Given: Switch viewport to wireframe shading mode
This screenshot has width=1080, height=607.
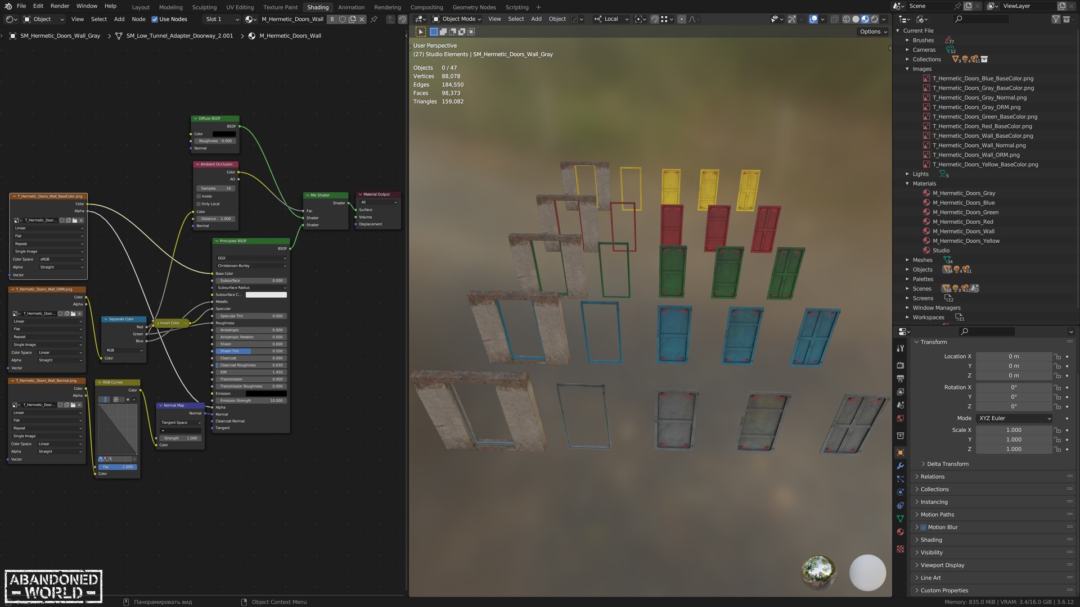Looking at the screenshot, I should tap(846, 19).
